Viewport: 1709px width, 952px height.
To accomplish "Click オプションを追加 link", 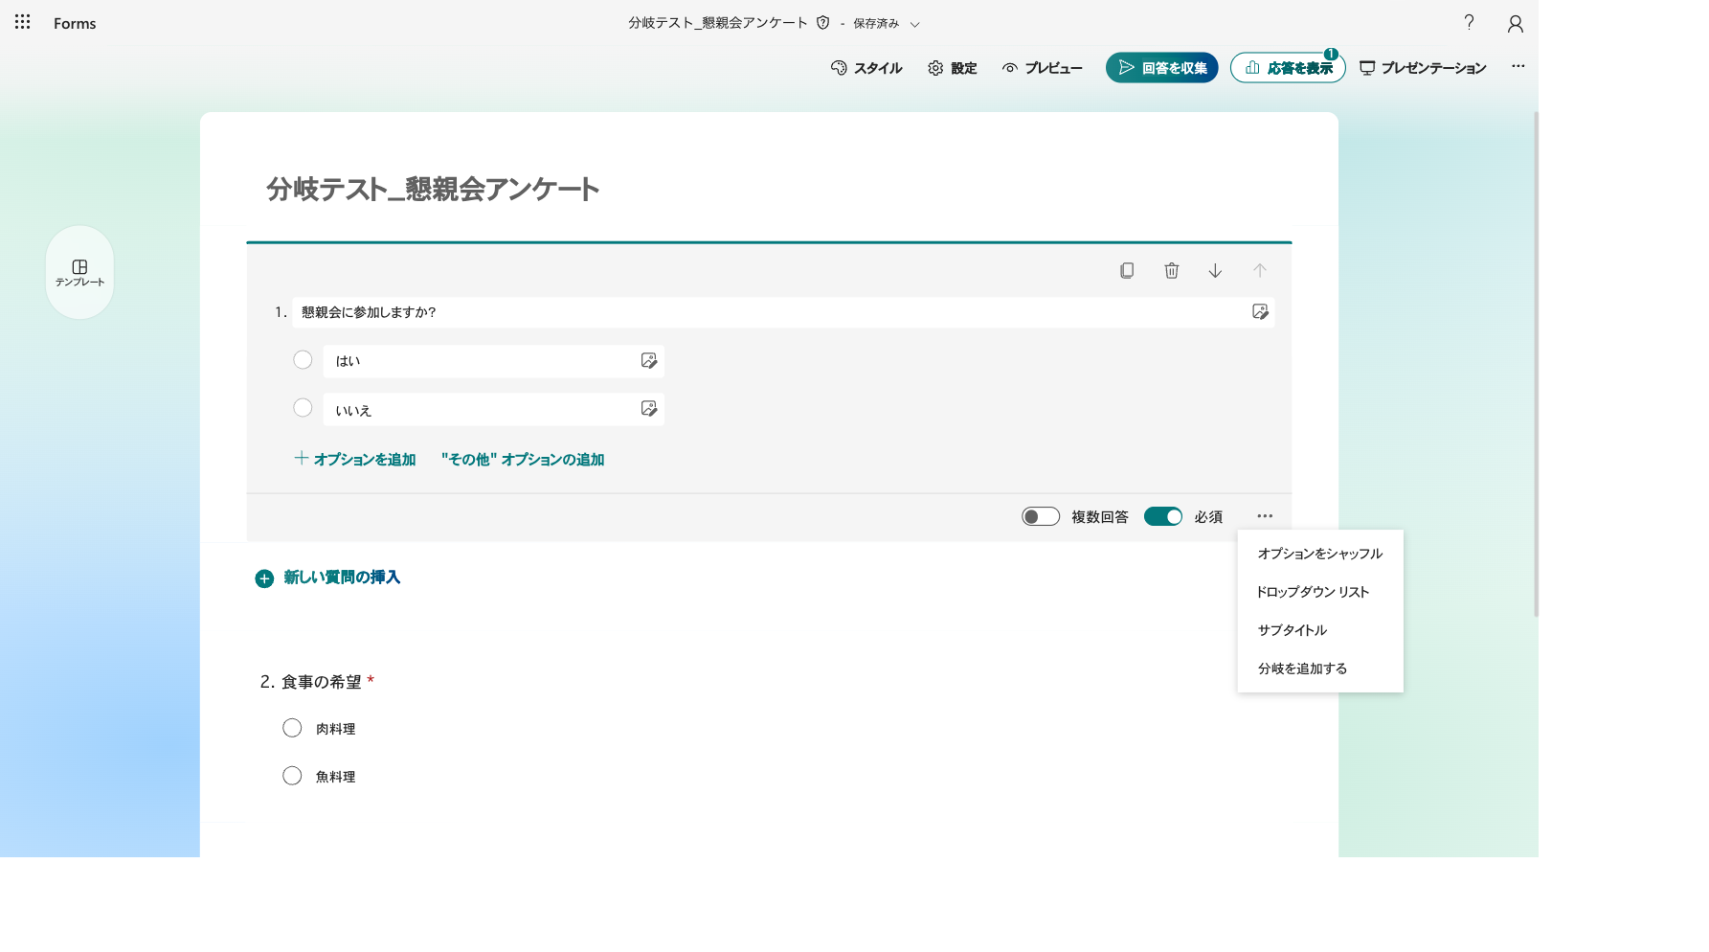I will point(355,460).
